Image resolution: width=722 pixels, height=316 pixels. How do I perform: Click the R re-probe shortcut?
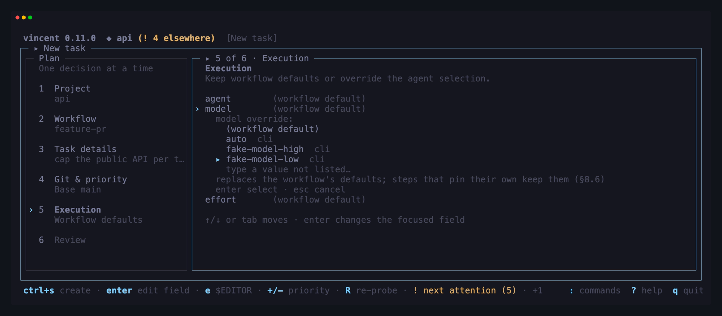click(x=371, y=290)
